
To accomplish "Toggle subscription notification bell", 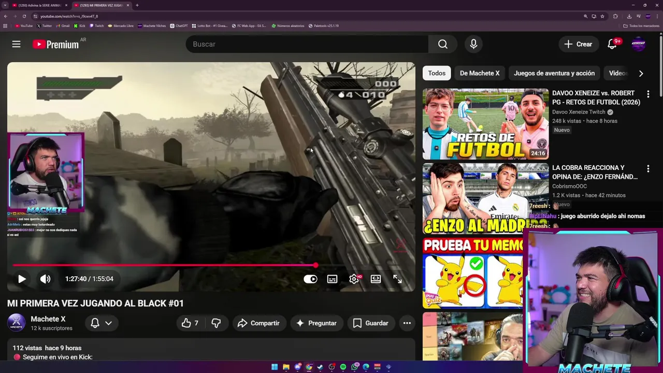I will (95, 323).
